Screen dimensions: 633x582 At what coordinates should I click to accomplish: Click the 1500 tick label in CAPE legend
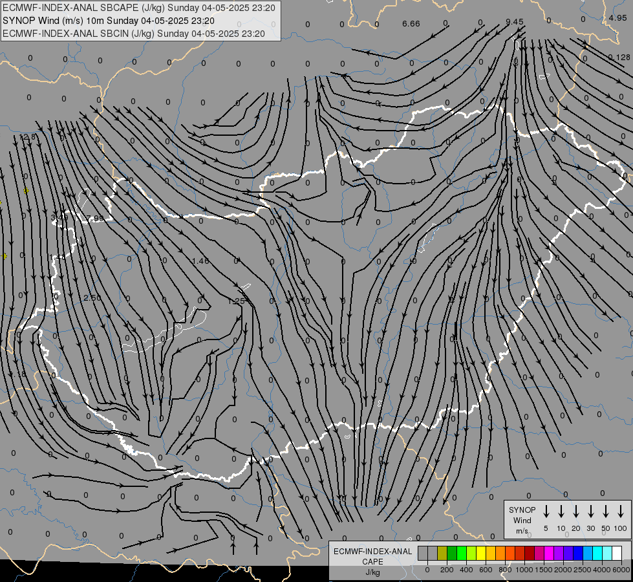pos(544,570)
